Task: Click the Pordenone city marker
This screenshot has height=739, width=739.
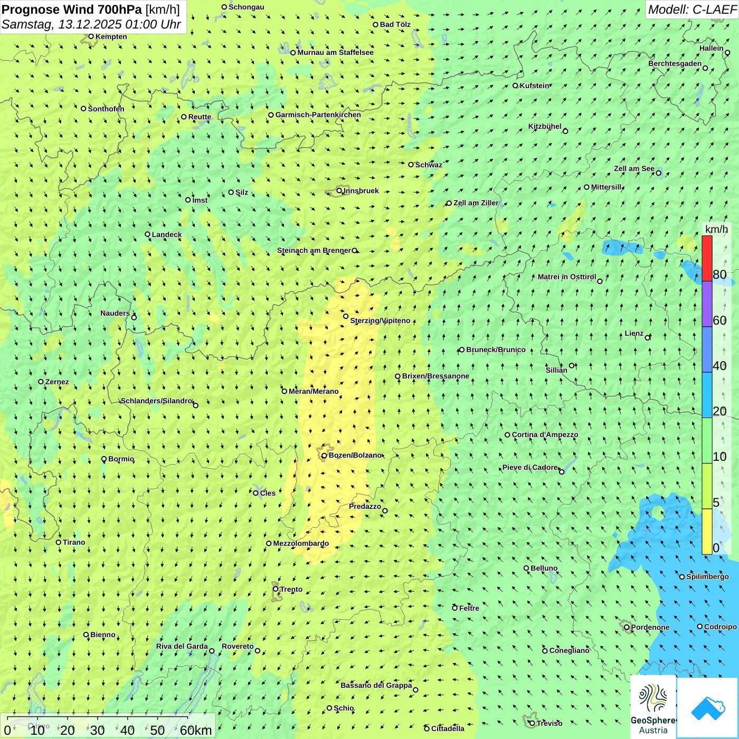Action: (627, 627)
